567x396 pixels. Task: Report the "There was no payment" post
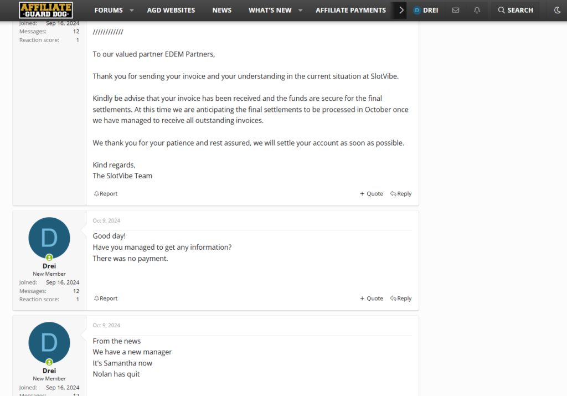(106, 299)
